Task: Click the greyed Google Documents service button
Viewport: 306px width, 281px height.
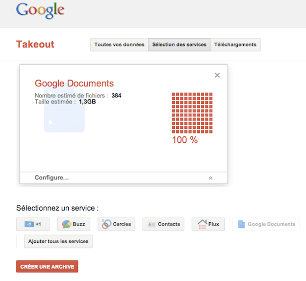Action: [266, 224]
